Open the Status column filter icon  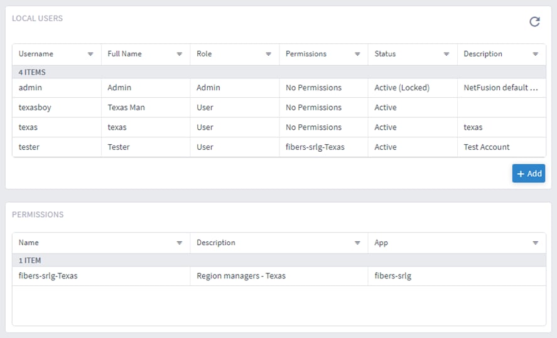pos(446,55)
